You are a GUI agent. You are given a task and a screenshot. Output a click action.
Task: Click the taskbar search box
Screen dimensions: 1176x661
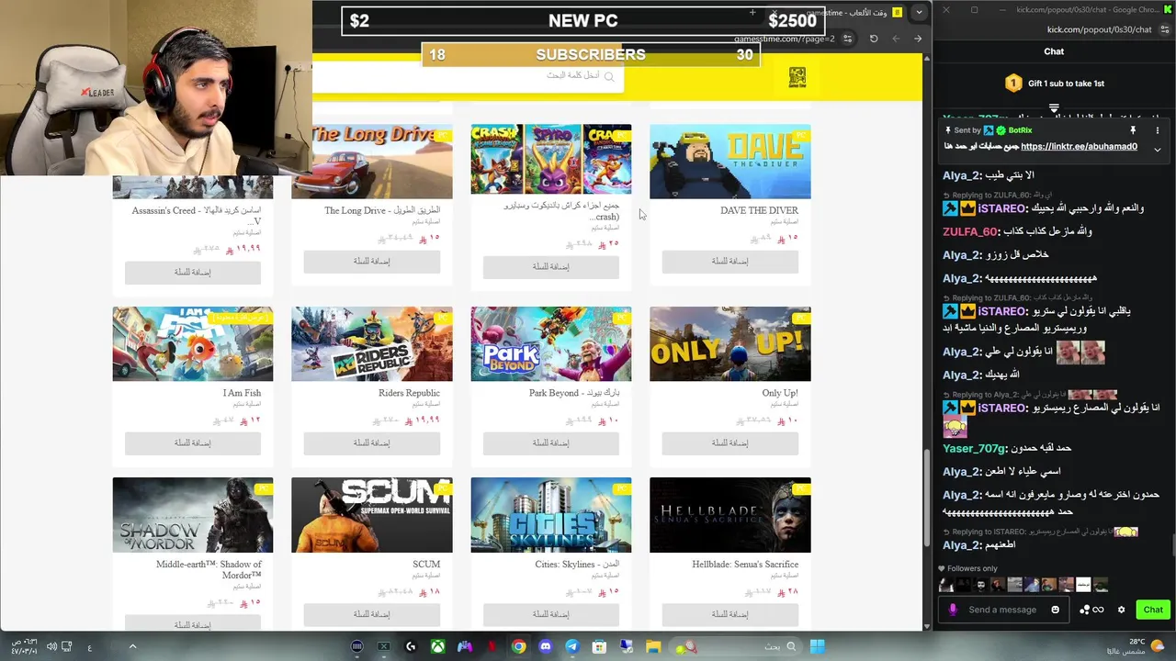click(x=735, y=646)
